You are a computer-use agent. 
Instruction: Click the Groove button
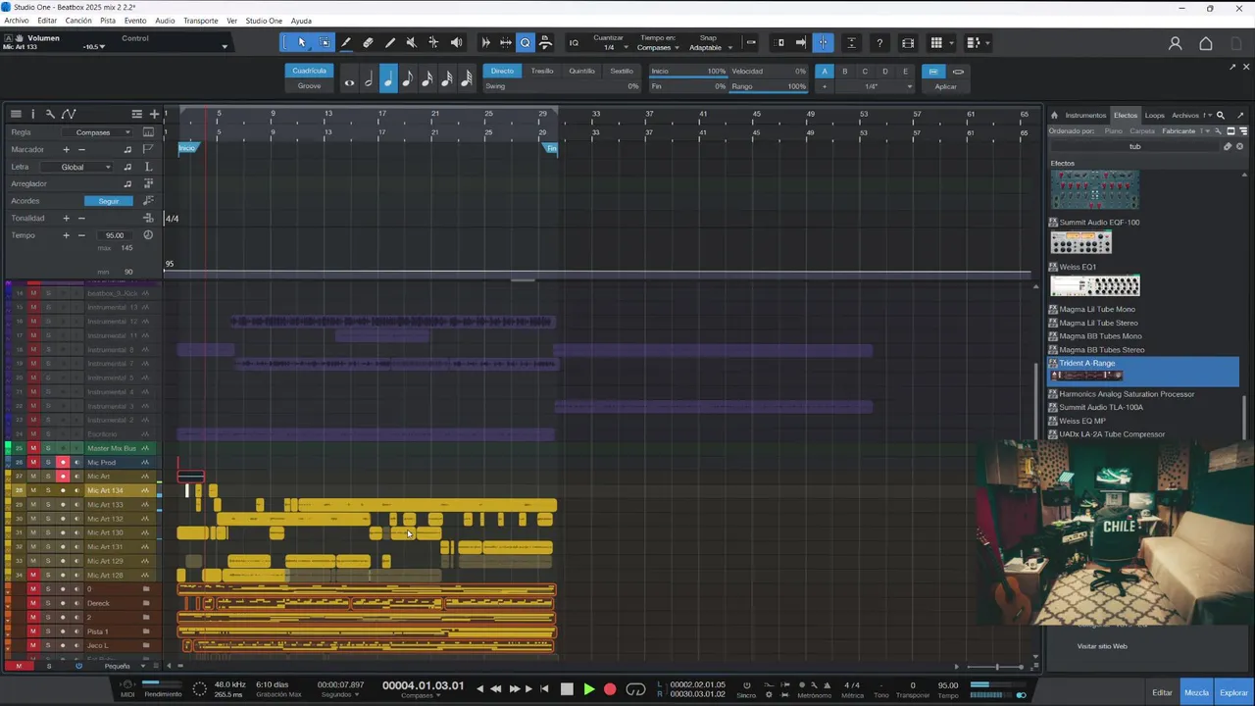(x=309, y=85)
